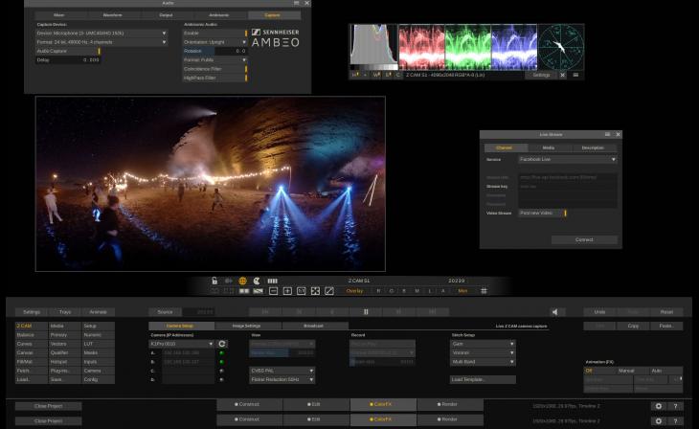Switch to the Image Settings tab
The height and width of the screenshot is (429, 699).
[x=246, y=326]
